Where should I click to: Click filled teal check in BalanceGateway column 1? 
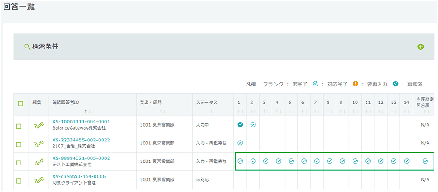pos(240,125)
